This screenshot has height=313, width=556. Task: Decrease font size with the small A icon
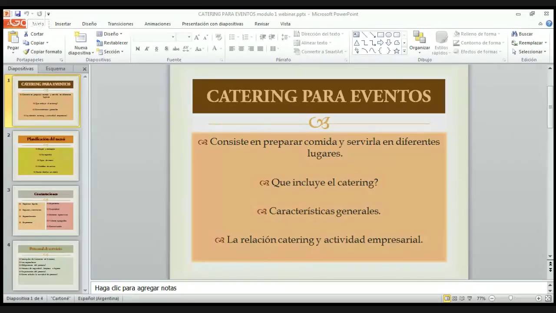205,37
